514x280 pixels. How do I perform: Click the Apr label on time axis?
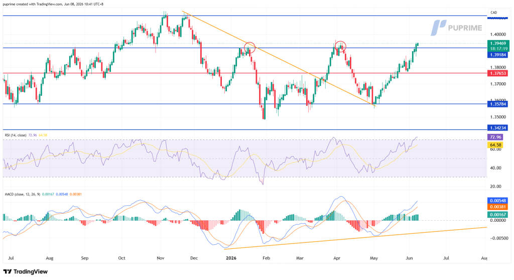[x=337, y=258]
